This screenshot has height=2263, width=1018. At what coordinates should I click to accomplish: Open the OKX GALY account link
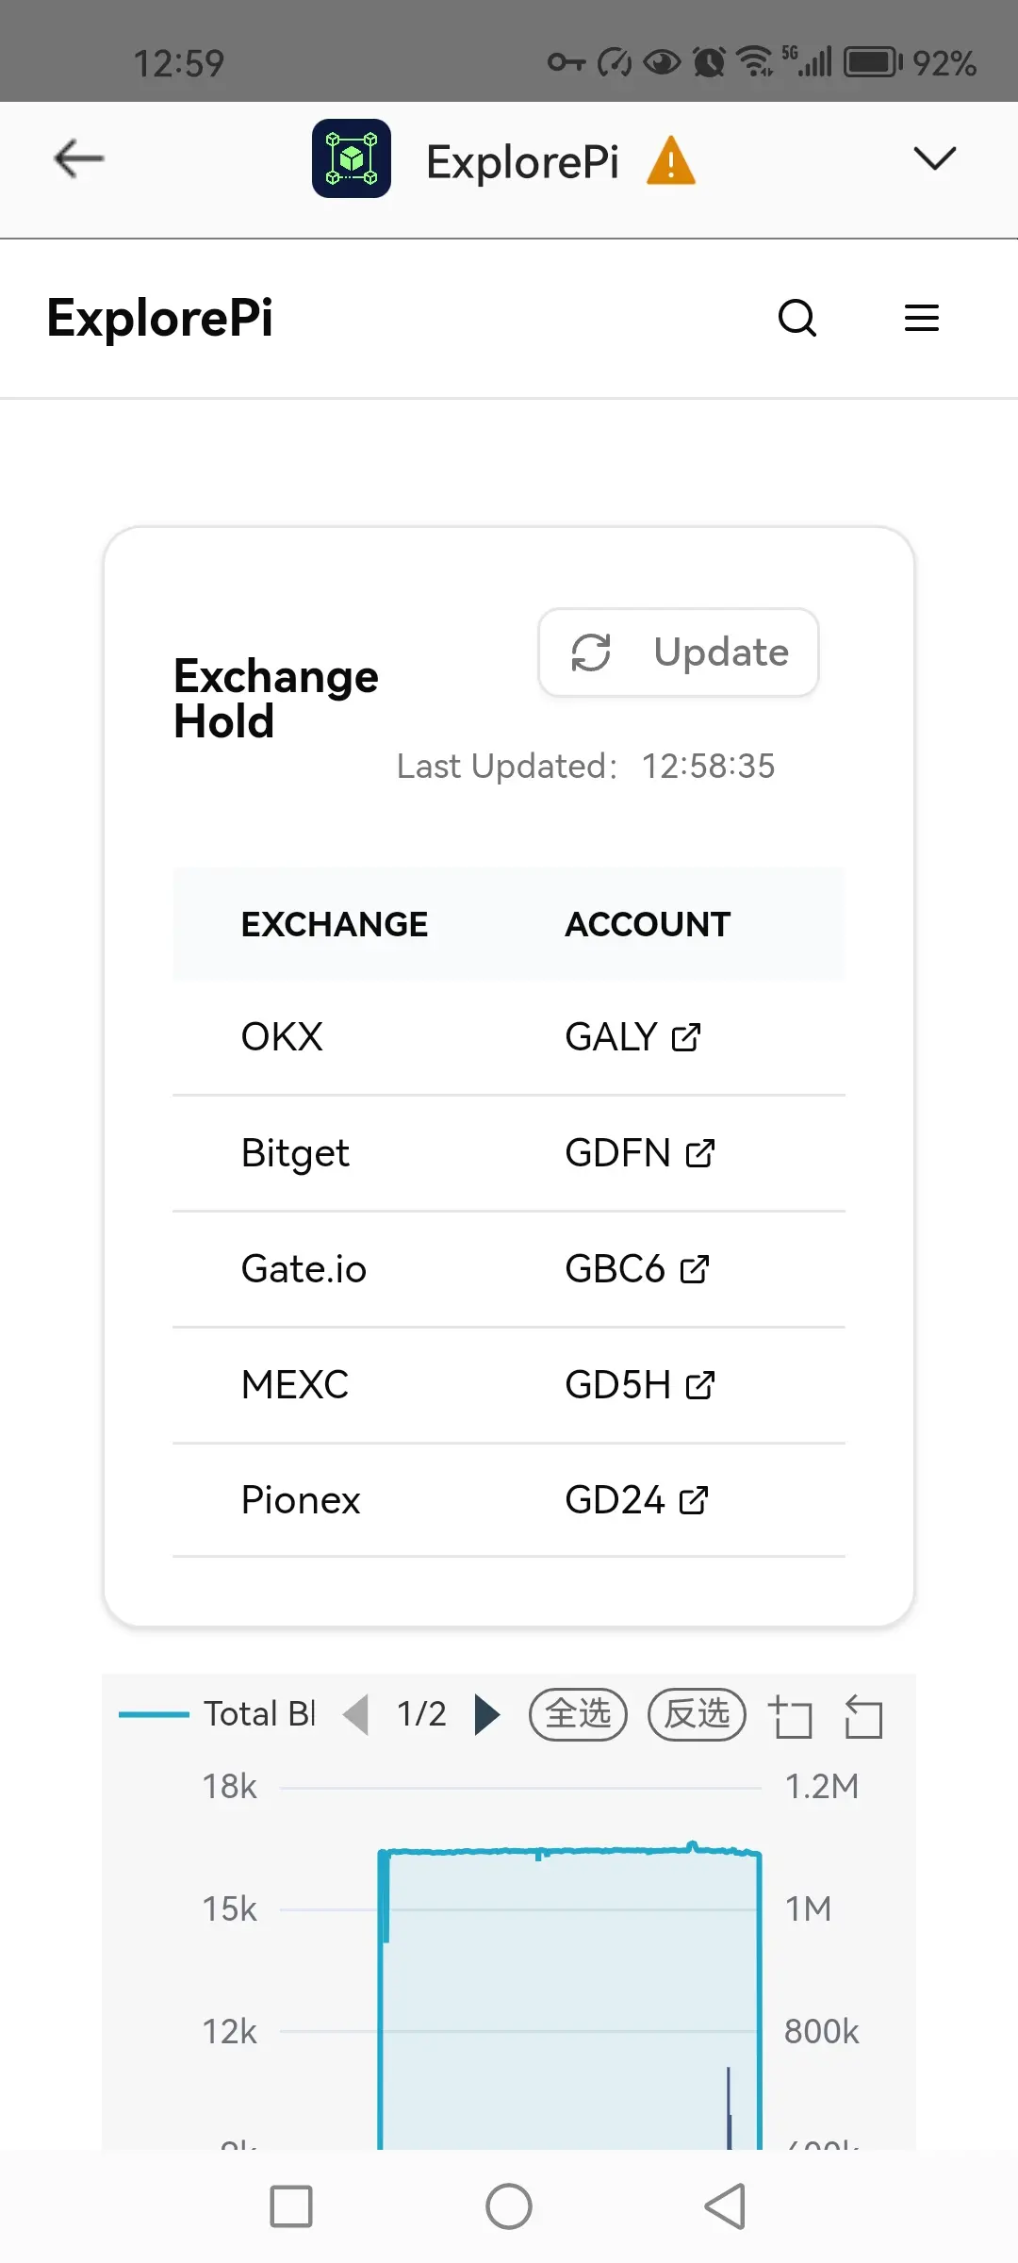632,1037
